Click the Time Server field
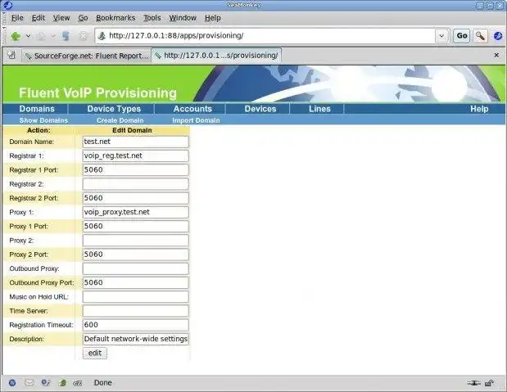 pos(135,311)
